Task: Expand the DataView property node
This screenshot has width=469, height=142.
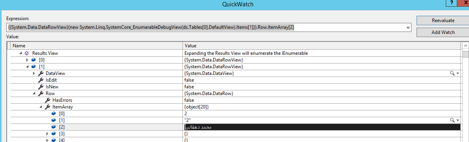Action: click(34, 73)
